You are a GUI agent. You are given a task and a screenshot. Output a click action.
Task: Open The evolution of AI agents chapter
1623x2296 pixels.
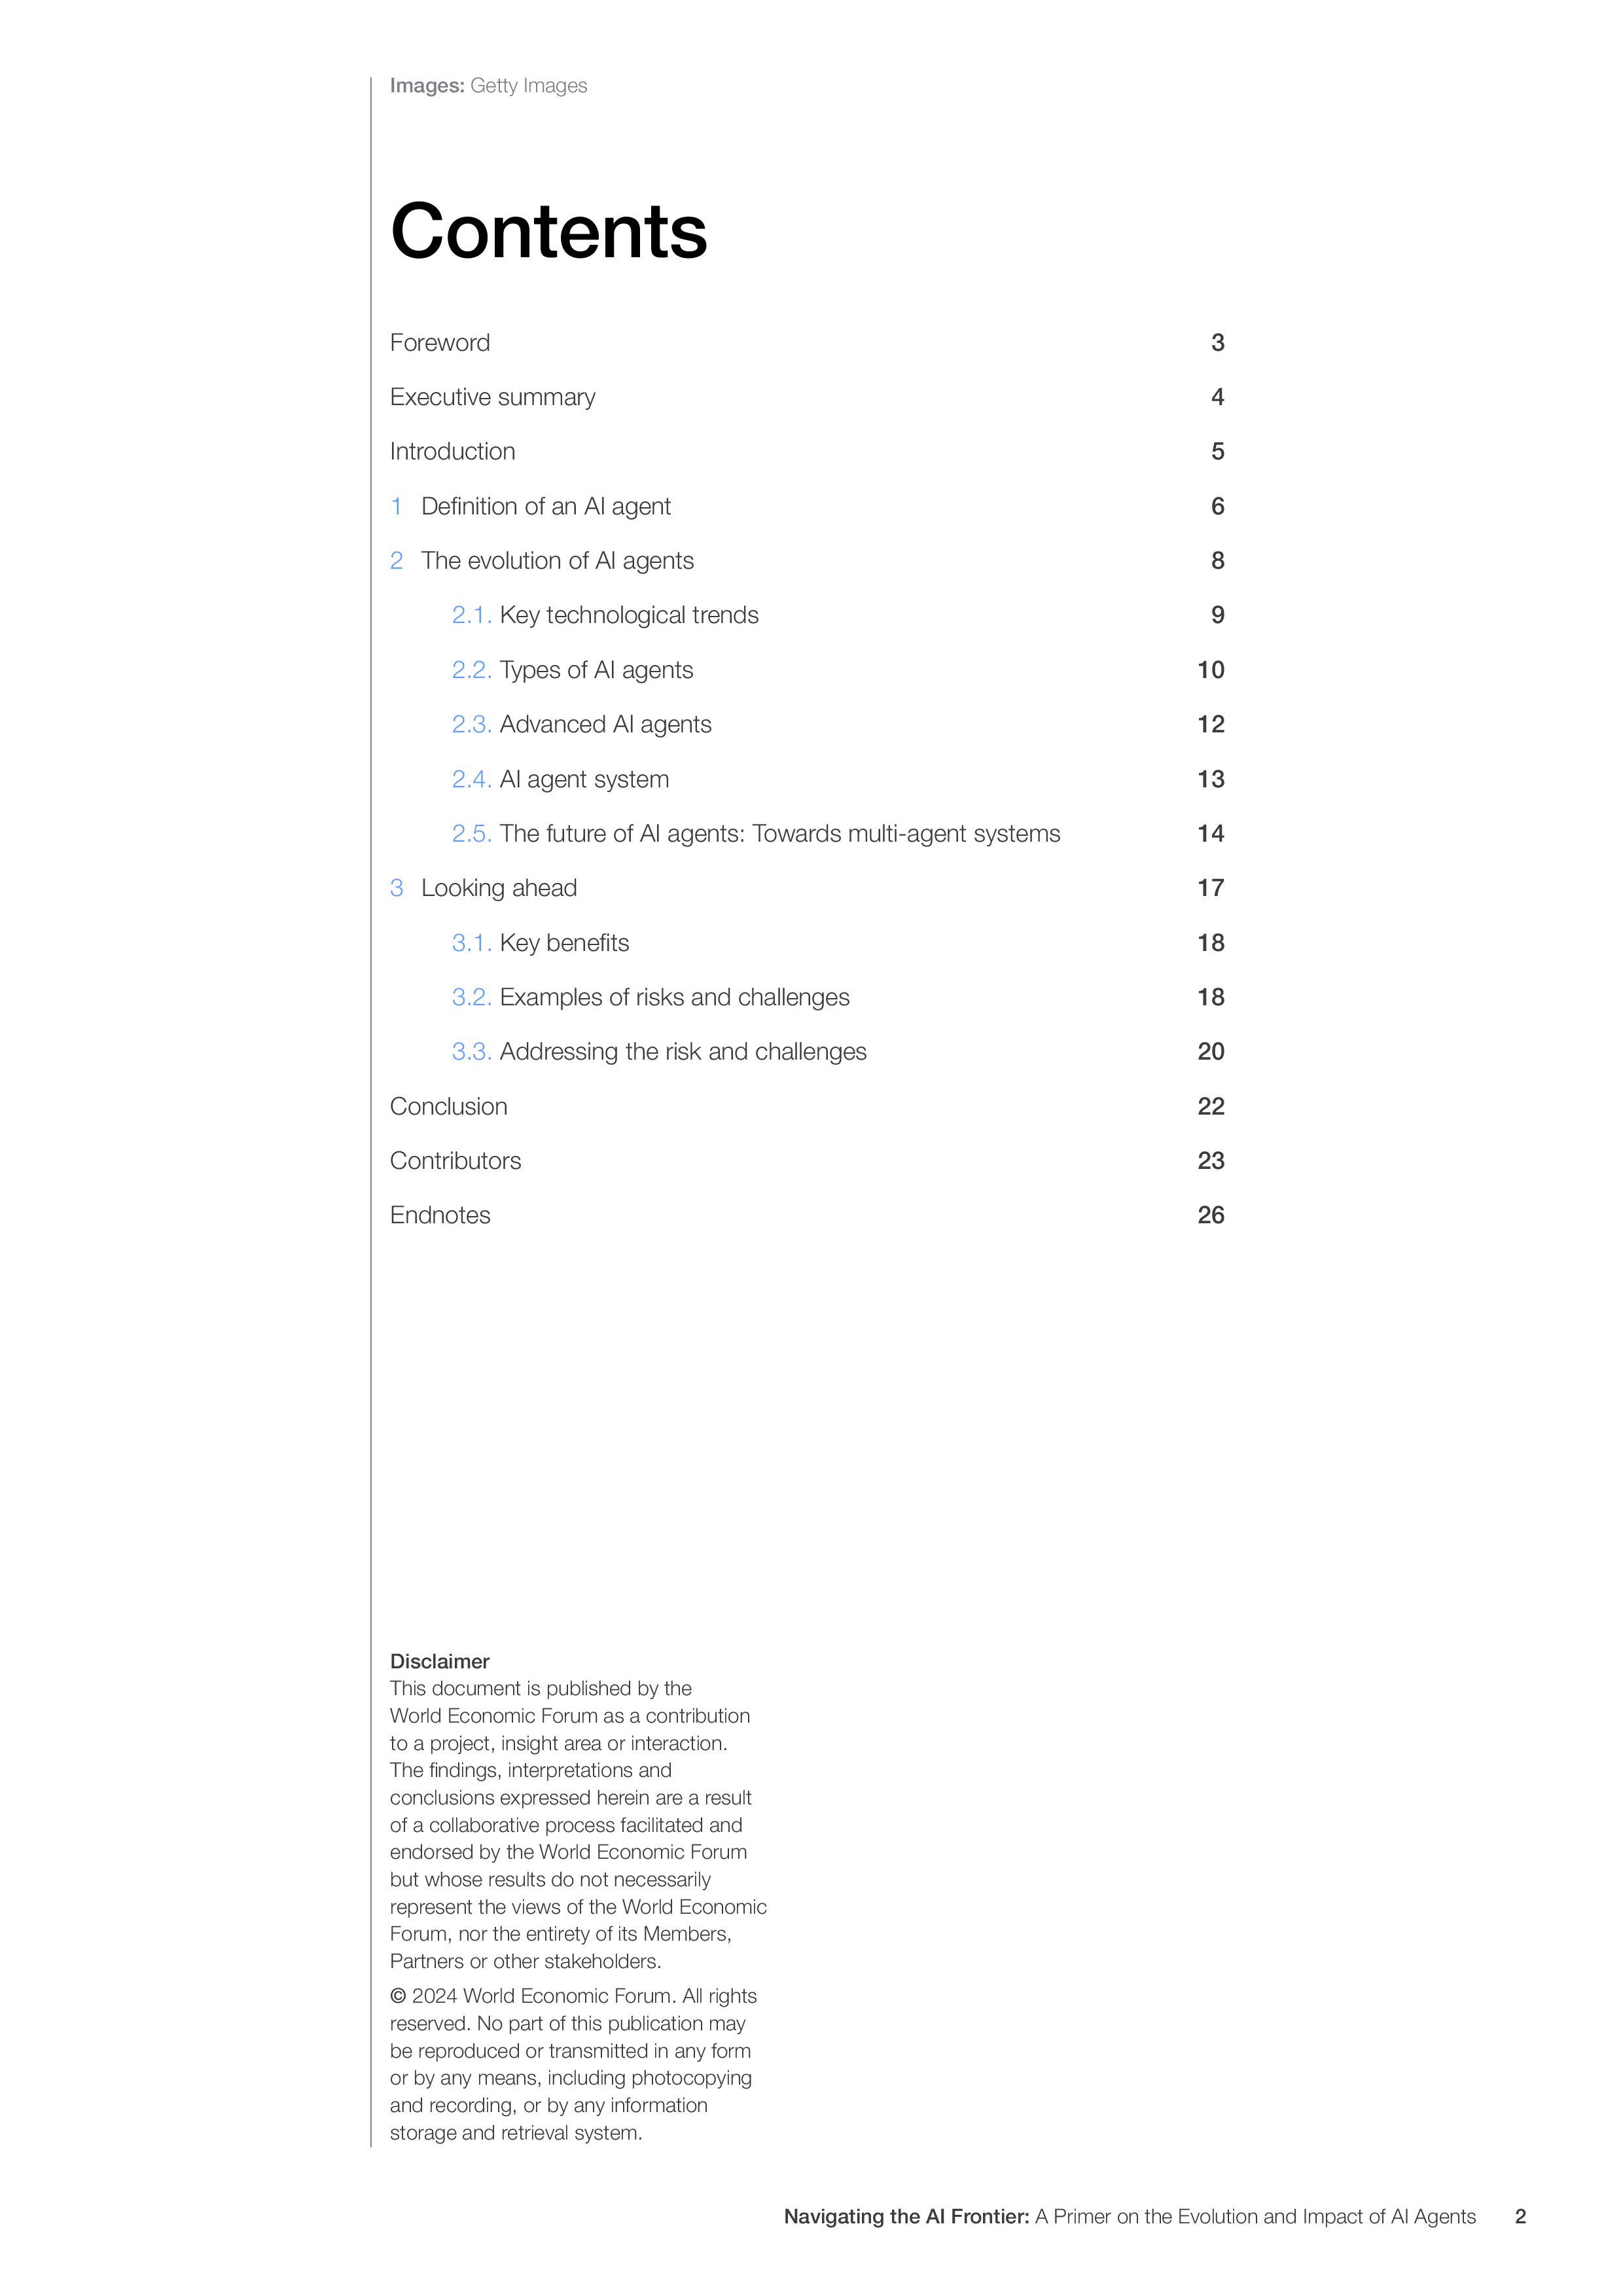(807, 561)
